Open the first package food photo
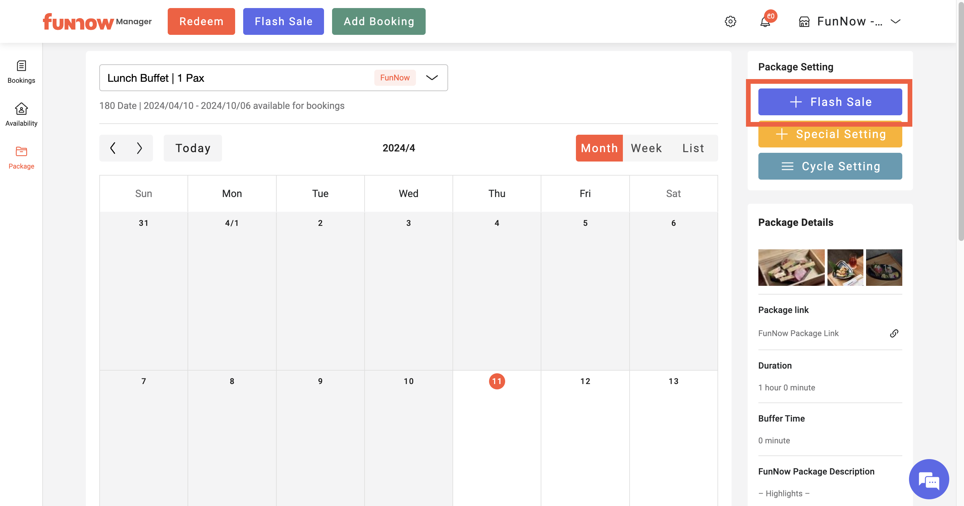The height and width of the screenshot is (506, 964). (x=791, y=267)
